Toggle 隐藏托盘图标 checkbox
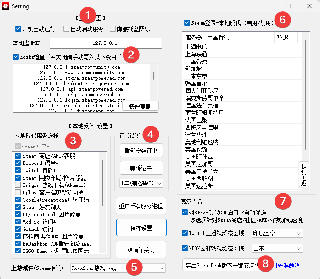The width and height of the screenshot is (320, 279). tap(112, 29)
